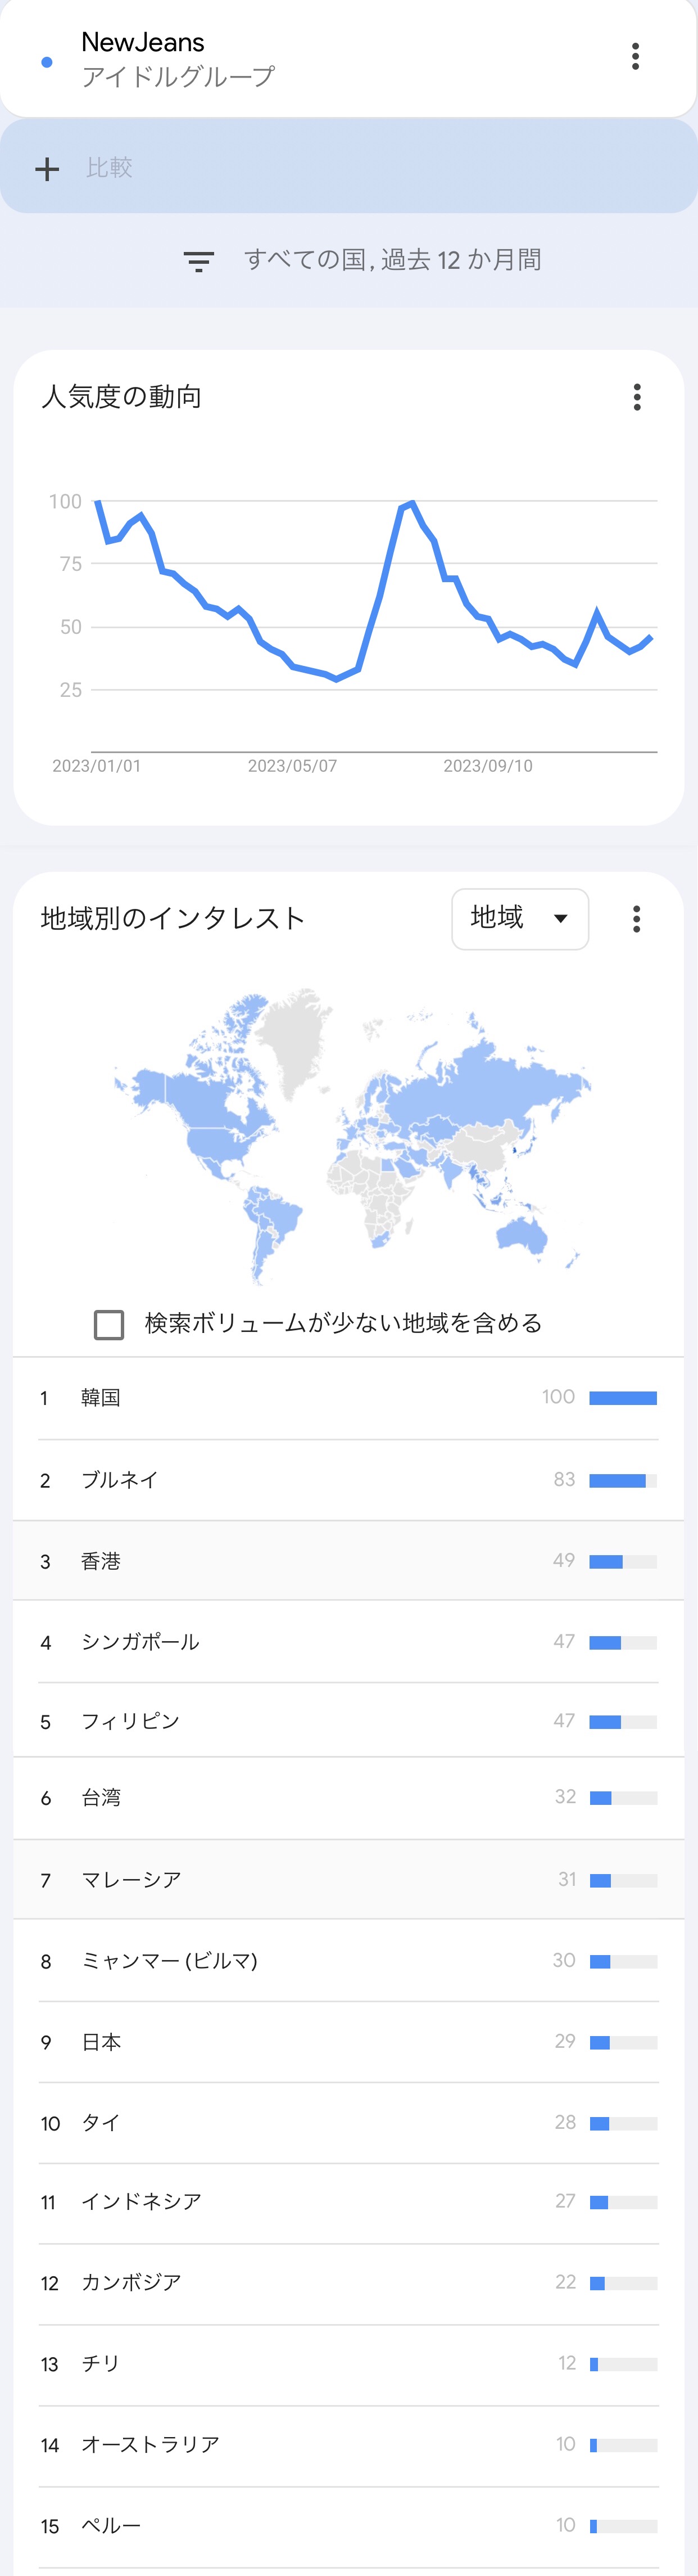Open すべての国, 過去 12 か月間 filter settings
Screen dimensions: 698x2576
click(392, 260)
